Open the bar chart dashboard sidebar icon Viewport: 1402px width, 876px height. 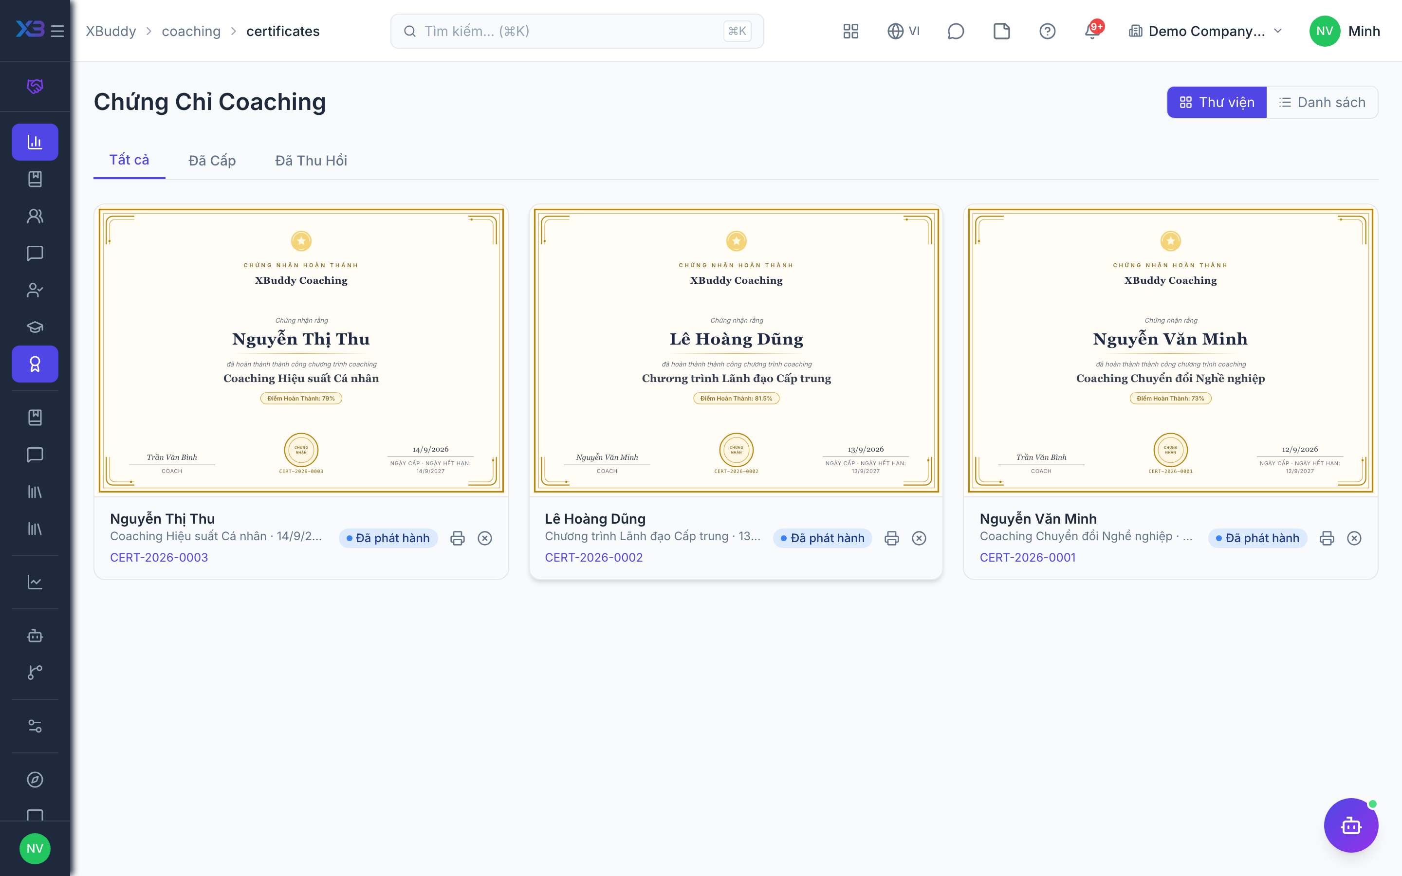(35, 142)
